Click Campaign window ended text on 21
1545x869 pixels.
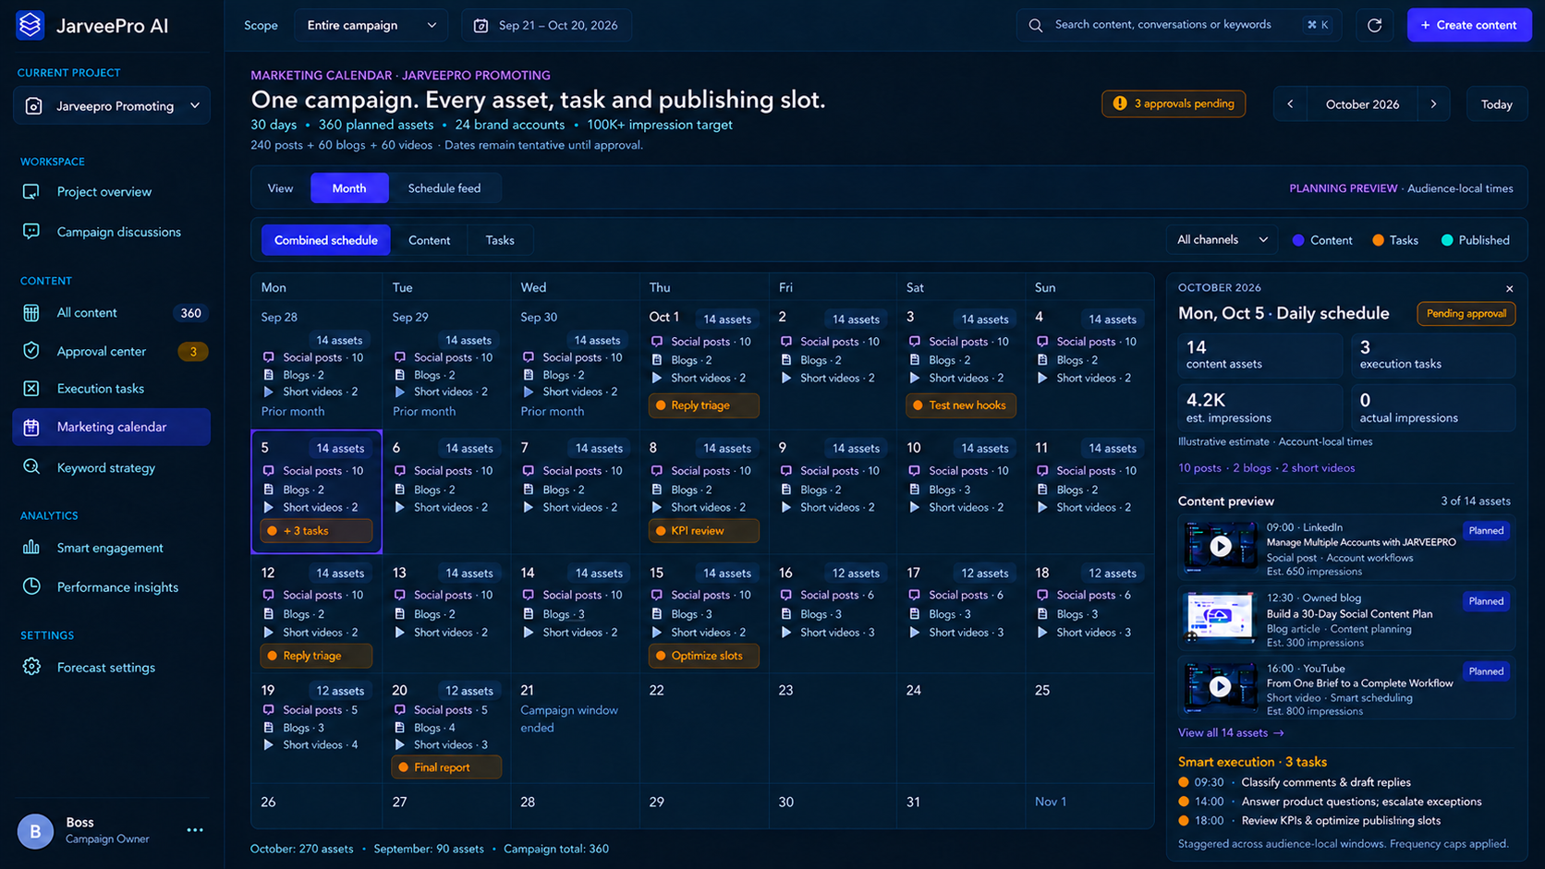click(569, 718)
